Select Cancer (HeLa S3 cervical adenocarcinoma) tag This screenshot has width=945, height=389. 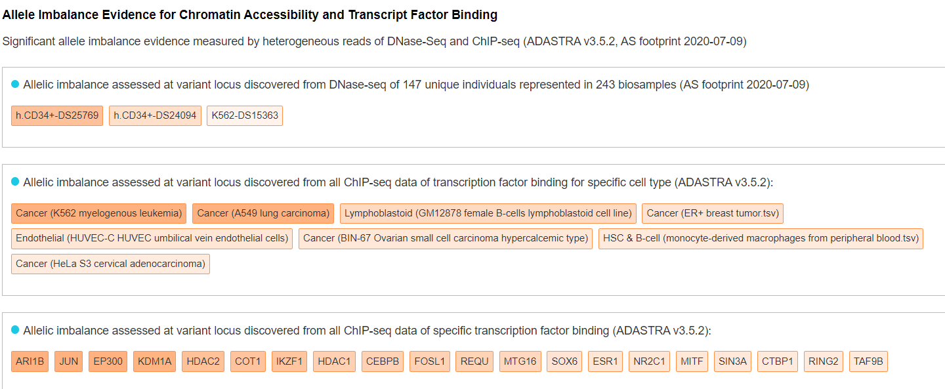point(110,264)
